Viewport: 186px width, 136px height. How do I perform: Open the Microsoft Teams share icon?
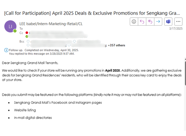(x=169, y=22)
